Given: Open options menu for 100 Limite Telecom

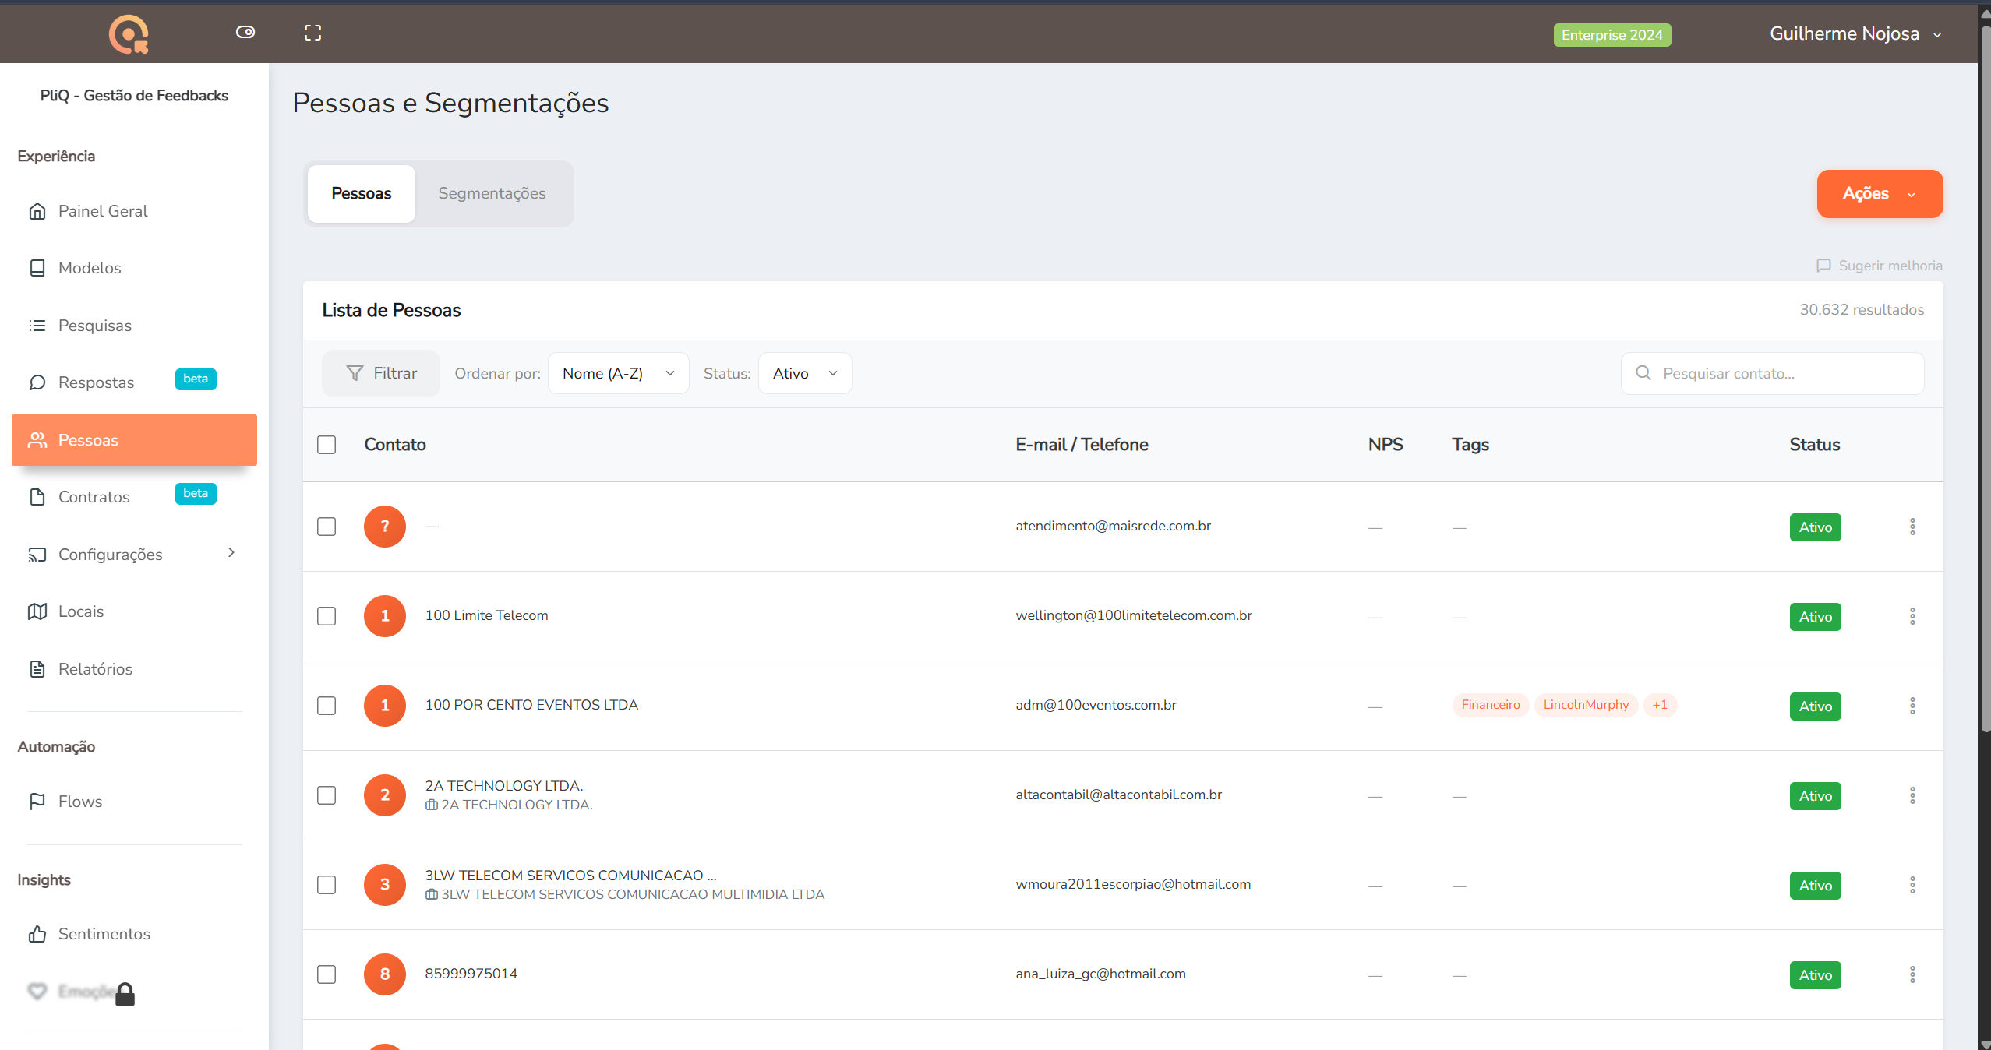Looking at the screenshot, I should [1912, 616].
